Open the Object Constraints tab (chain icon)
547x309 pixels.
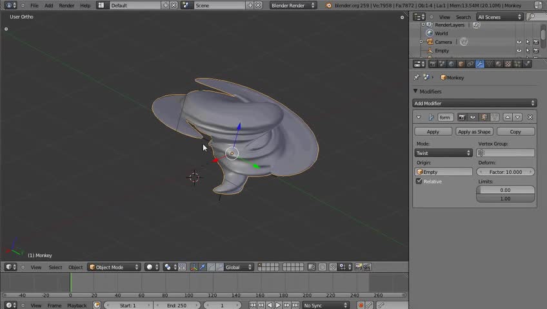click(x=470, y=64)
